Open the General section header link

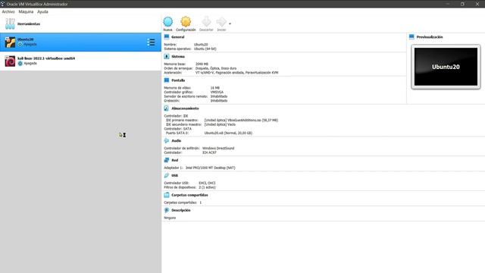pos(178,37)
